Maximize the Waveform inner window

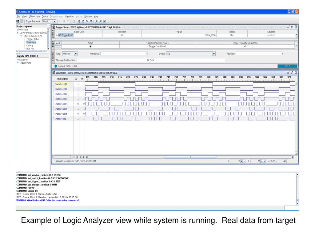[292, 73]
